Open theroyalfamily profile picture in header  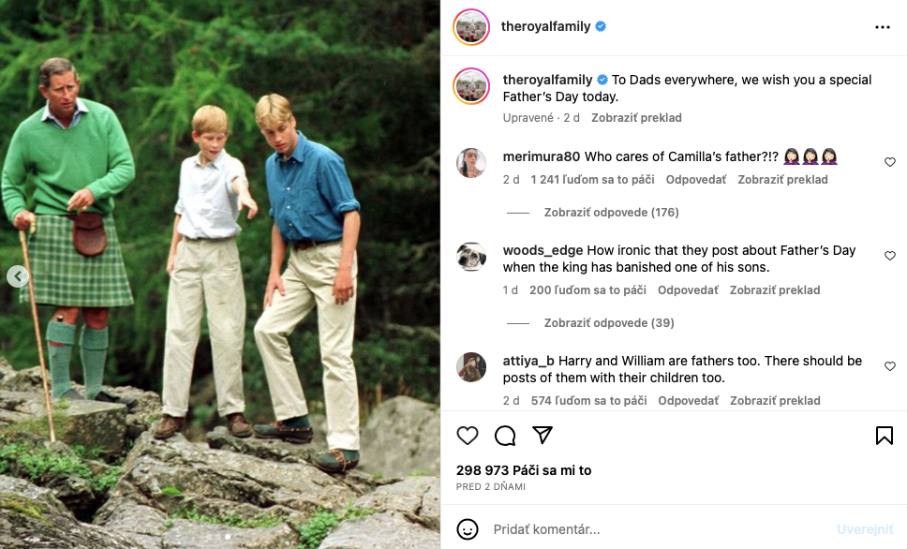pyautogui.click(x=470, y=27)
